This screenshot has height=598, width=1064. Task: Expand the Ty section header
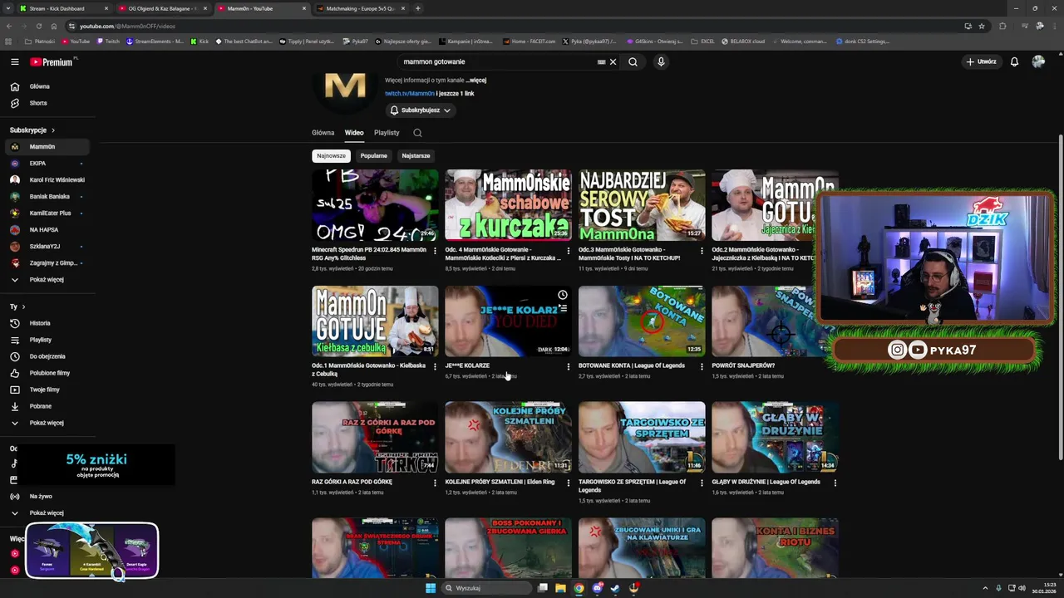[17, 306]
